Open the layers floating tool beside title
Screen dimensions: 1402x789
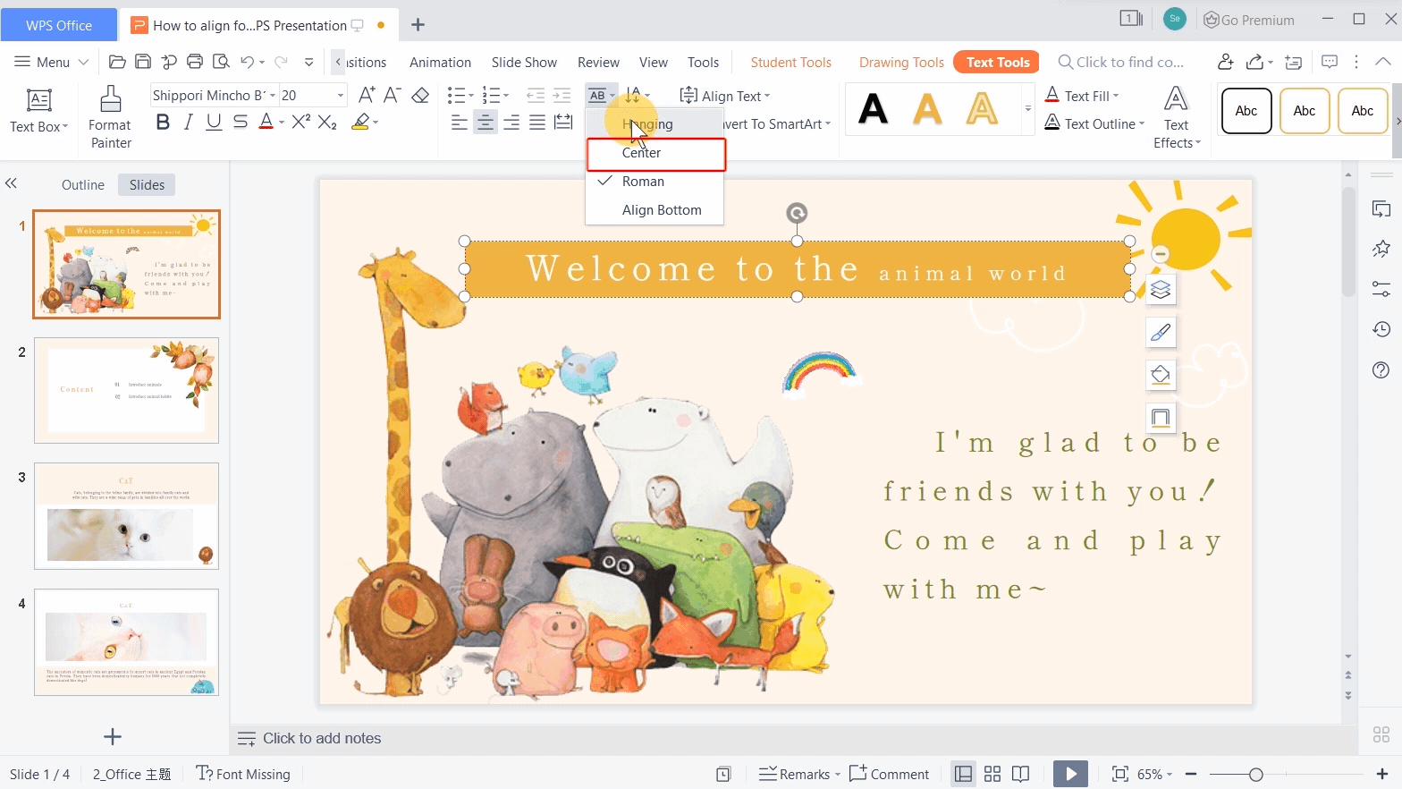(x=1161, y=289)
